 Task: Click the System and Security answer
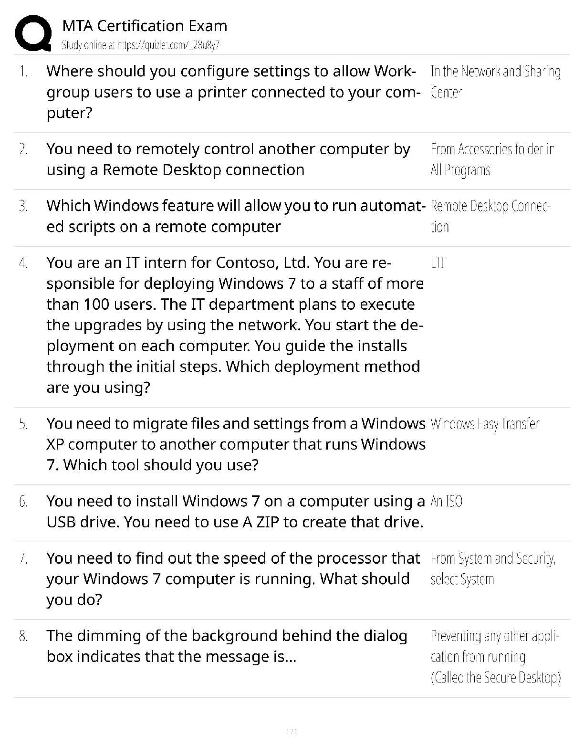493,568
